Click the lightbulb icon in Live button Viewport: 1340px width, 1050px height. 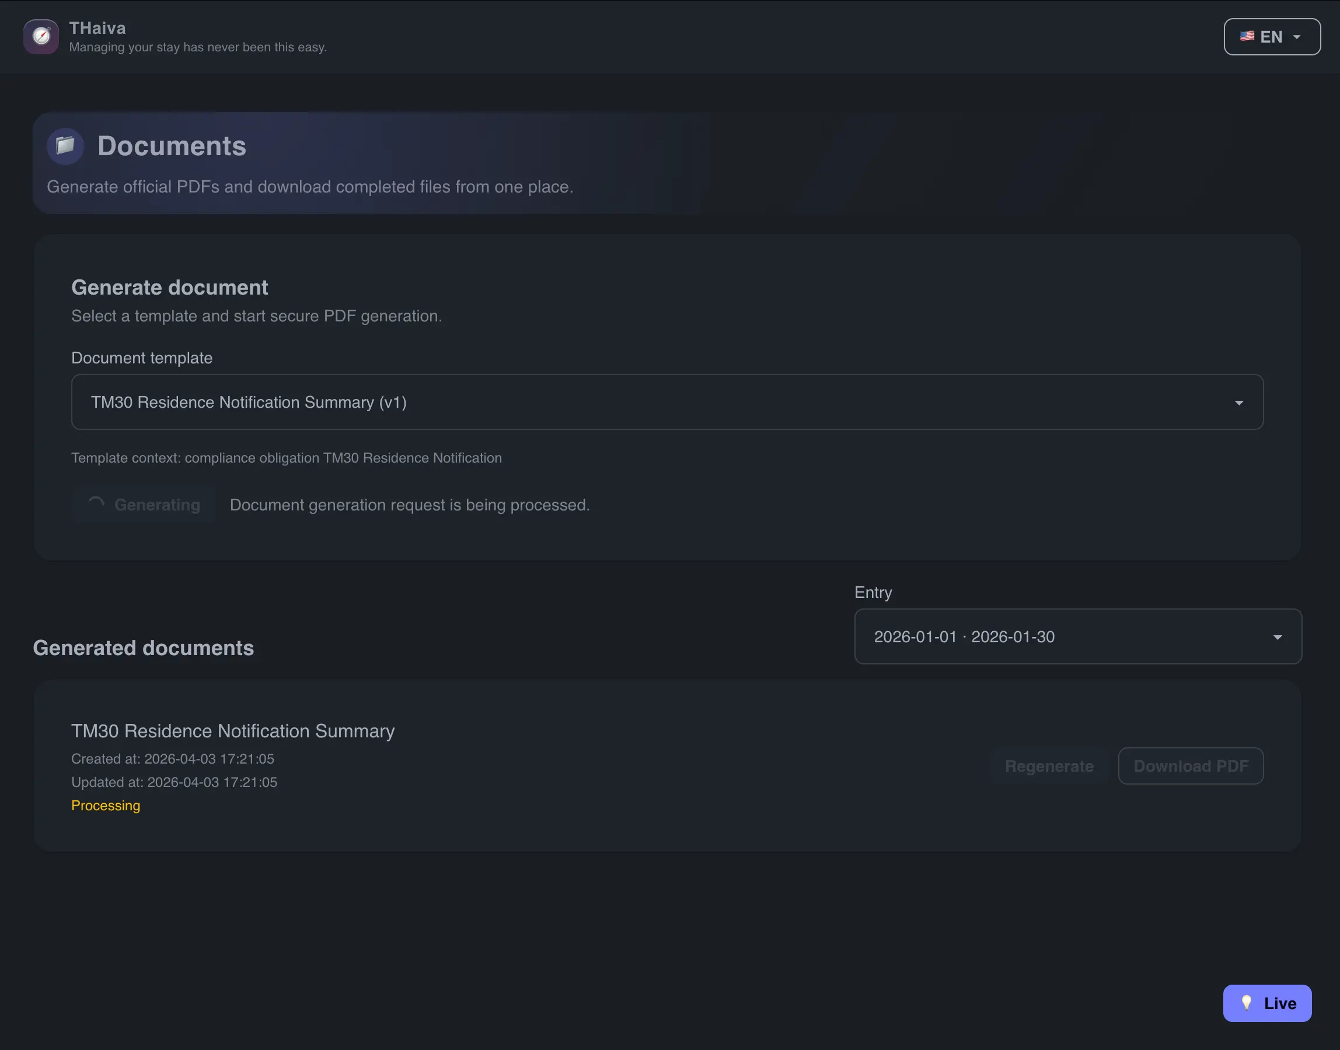(1246, 1003)
